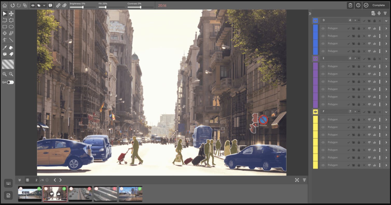Select the circular target point tool
The height and width of the screenshot is (205, 391).
coord(5,33)
